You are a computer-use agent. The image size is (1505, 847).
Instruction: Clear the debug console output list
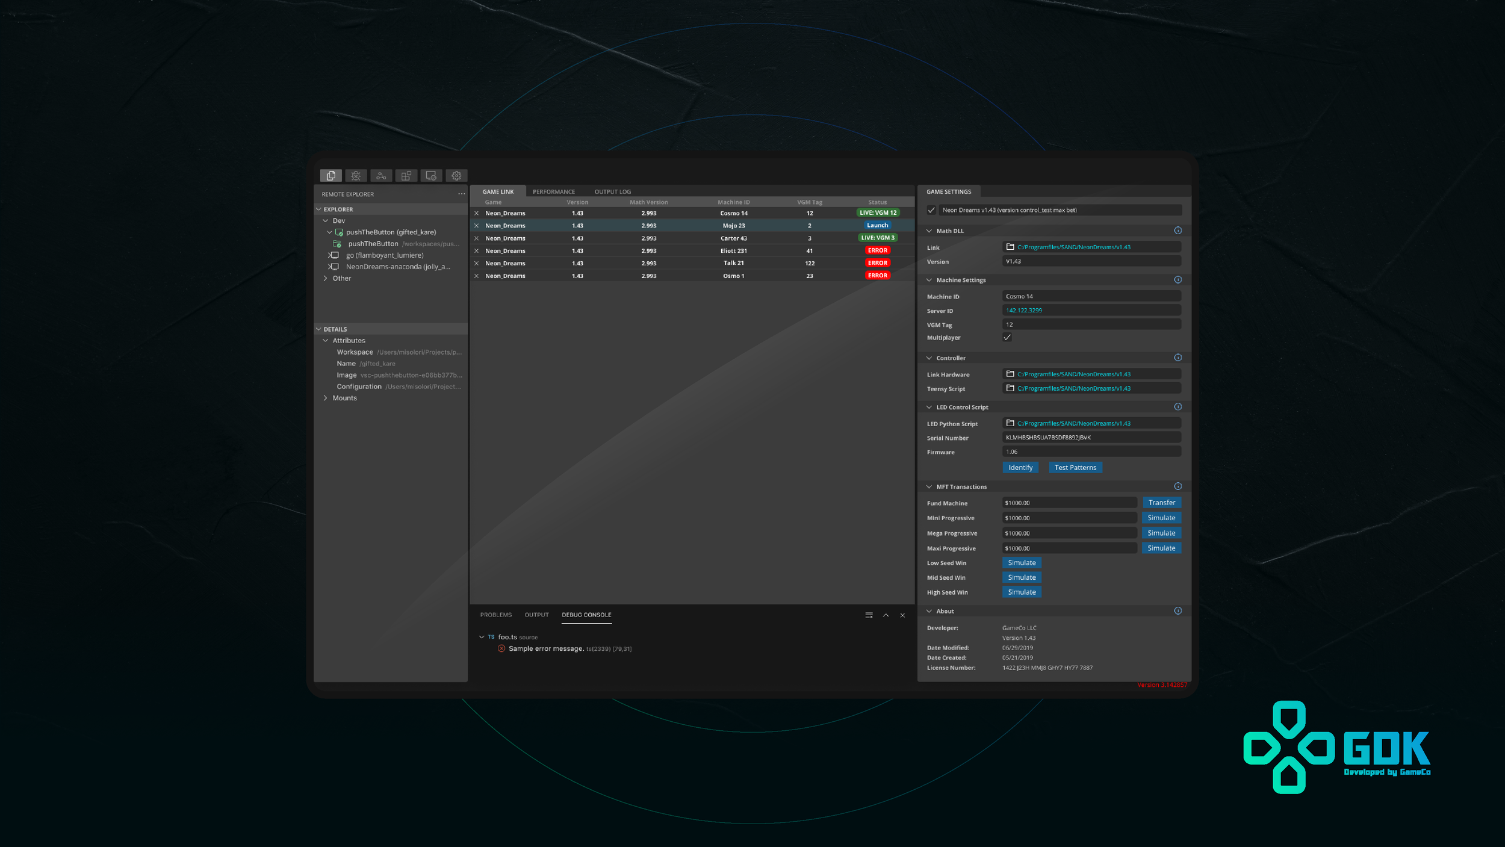point(869,615)
